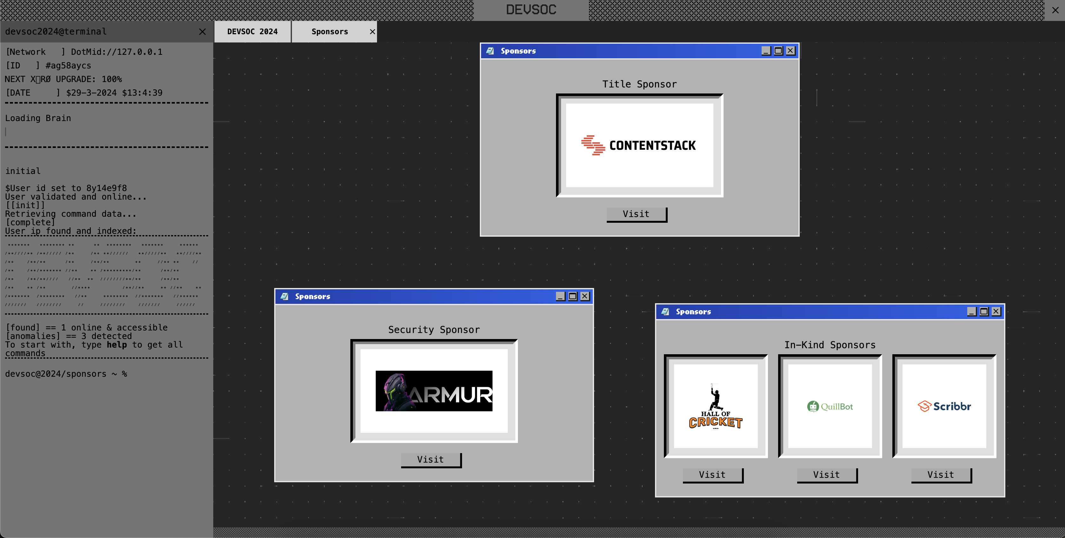Click the Contentstack logo thumbnail

pos(639,145)
